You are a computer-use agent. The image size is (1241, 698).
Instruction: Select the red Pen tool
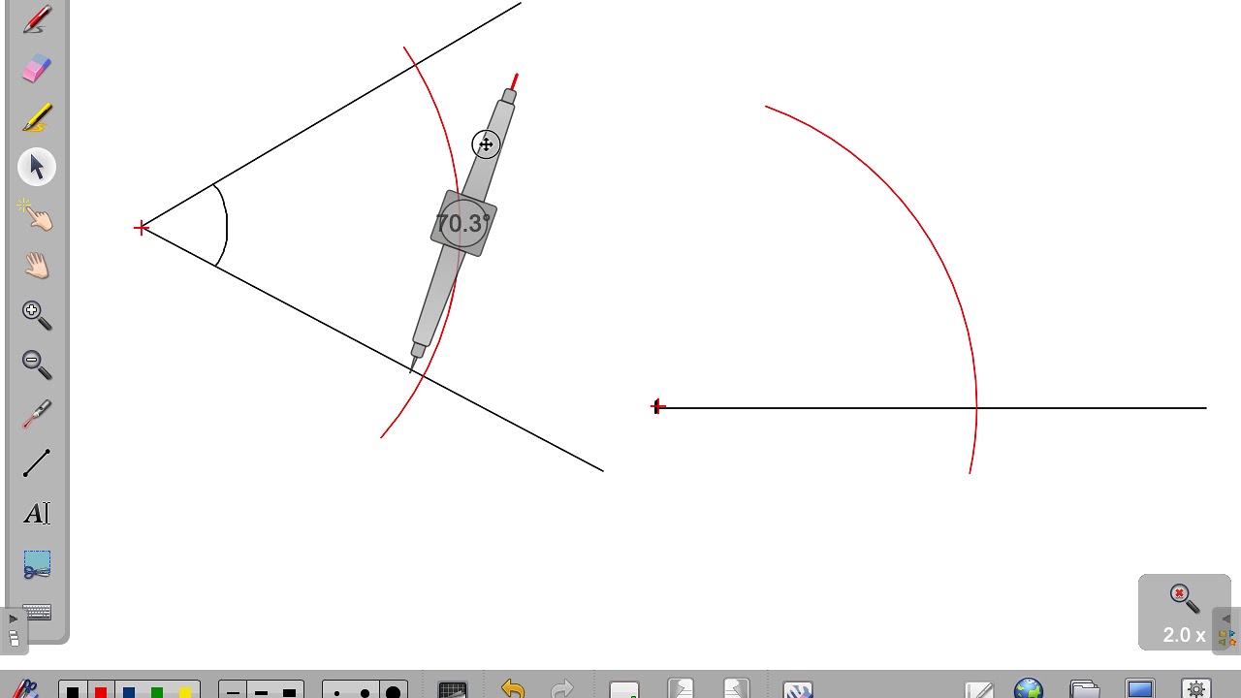(37, 19)
